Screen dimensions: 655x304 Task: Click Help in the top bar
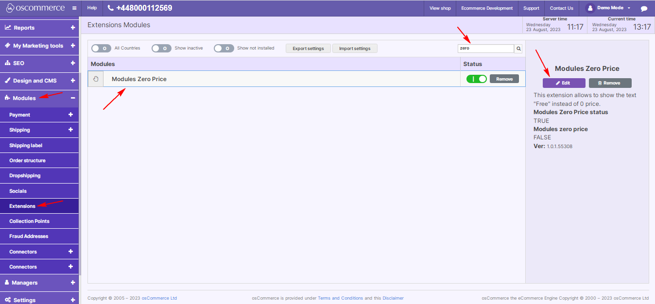coord(92,8)
